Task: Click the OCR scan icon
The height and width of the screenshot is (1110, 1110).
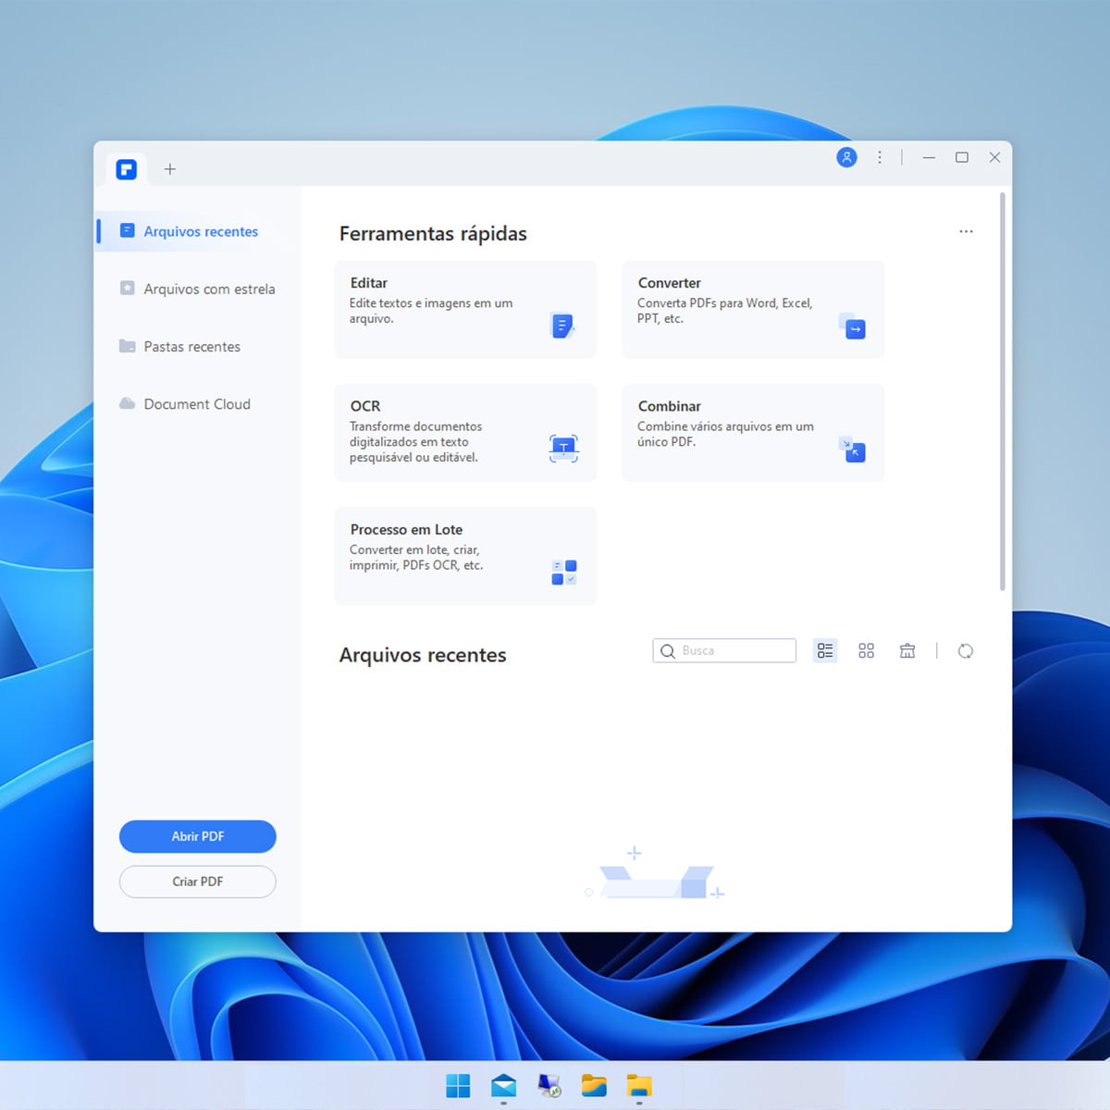Action: click(x=563, y=449)
